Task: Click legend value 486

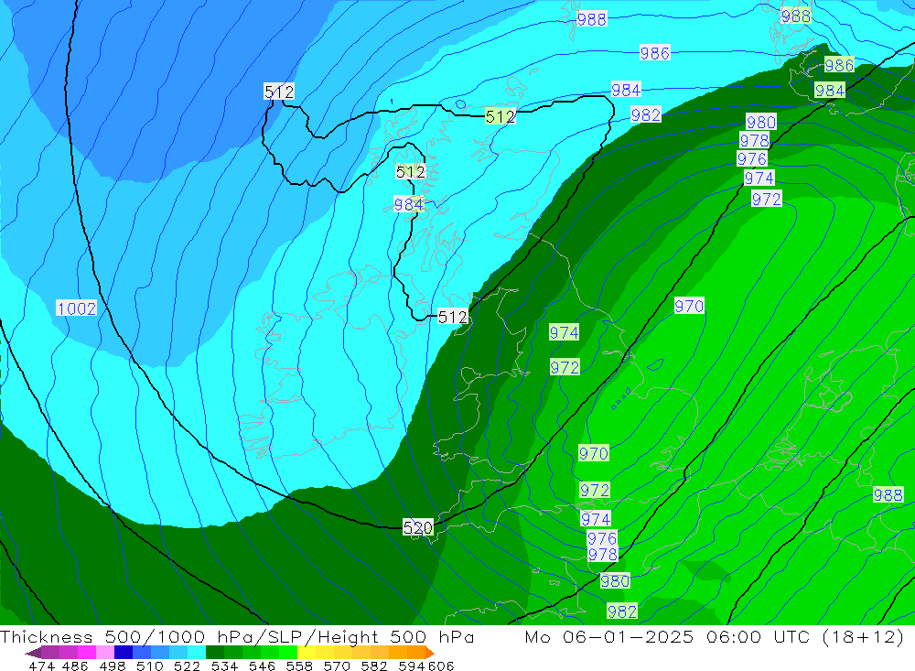Action: (75, 666)
